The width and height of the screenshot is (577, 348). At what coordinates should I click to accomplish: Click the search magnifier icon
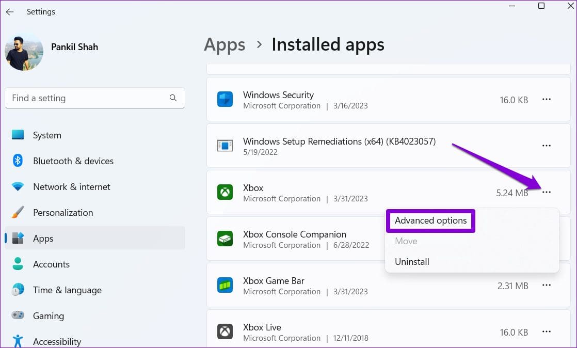173,98
